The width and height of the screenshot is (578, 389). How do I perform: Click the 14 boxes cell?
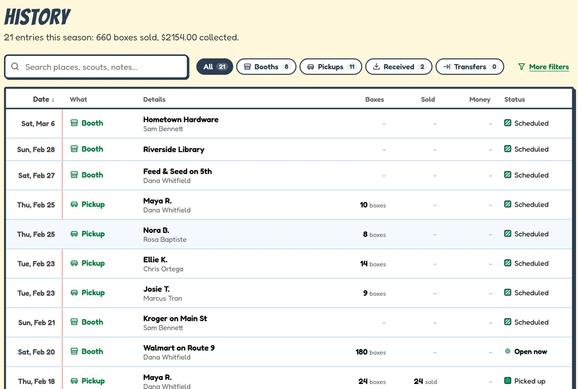(373, 264)
